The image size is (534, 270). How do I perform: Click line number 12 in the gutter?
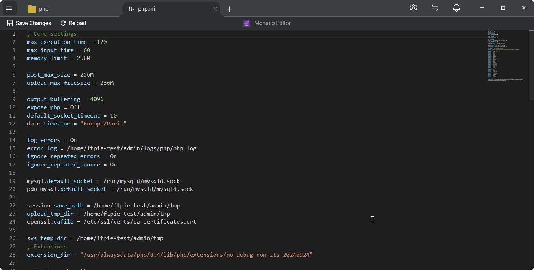[12, 123]
